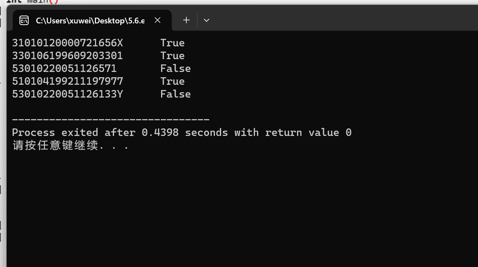Expand the new tab profile dropdown chevron
The height and width of the screenshot is (267, 478).
(x=206, y=20)
